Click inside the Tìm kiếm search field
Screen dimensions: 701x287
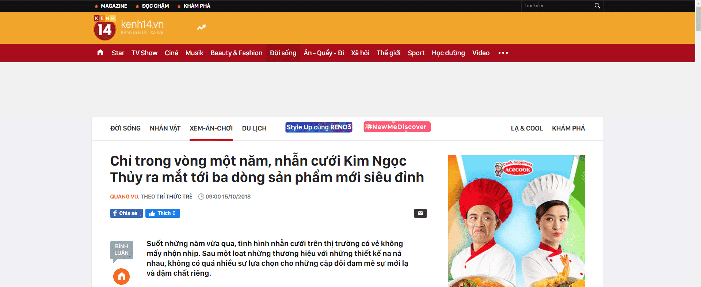pos(557,6)
